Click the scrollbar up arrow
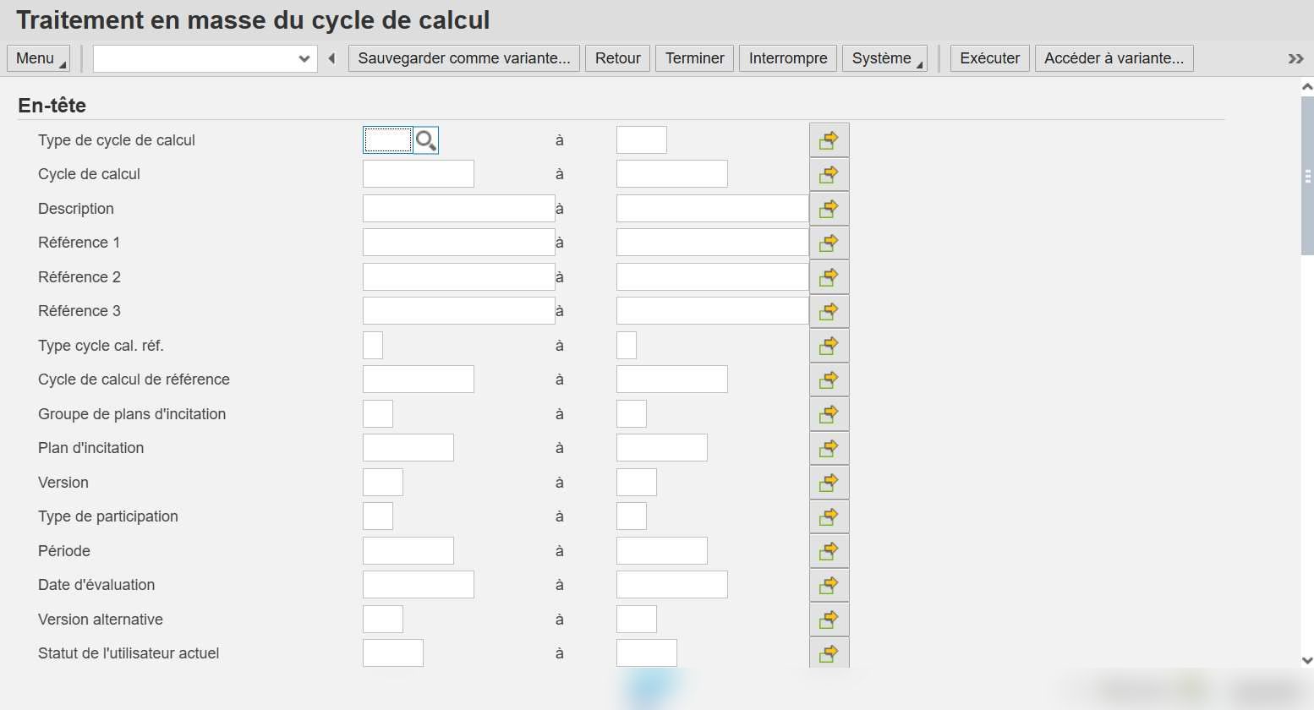The image size is (1314, 710). coord(1307,86)
